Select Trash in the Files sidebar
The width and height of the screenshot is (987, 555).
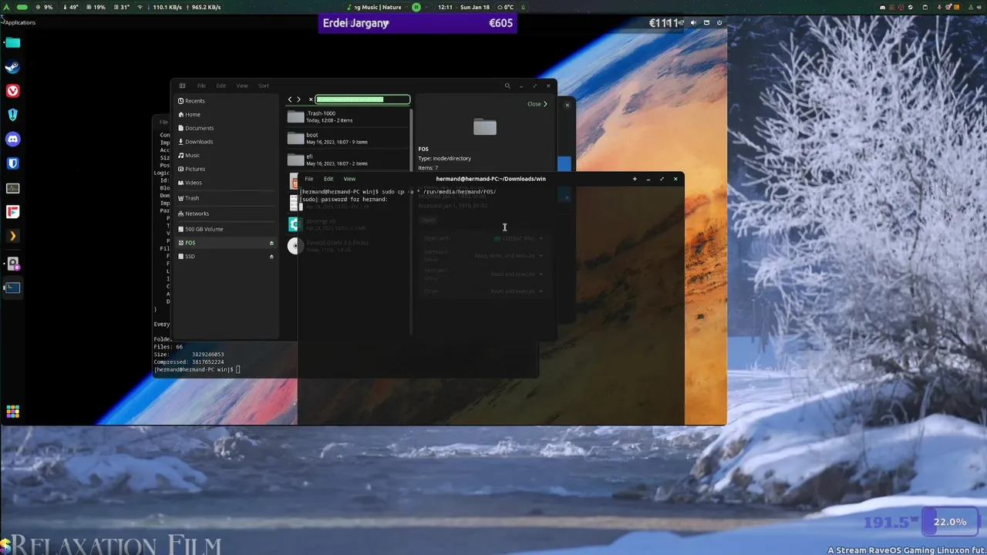coord(227,198)
